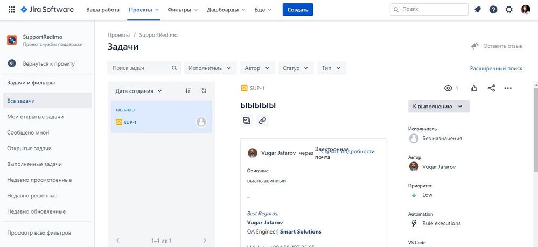538x247 pixels.
Task: Open the Тип filter dropdown
Action: [x=331, y=68]
